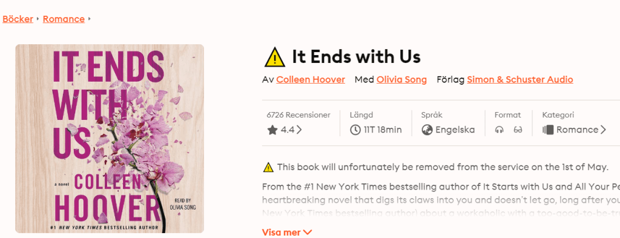Open ratings via chevron beside 4.4
The width and height of the screenshot is (620, 238).
pos(299,130)
